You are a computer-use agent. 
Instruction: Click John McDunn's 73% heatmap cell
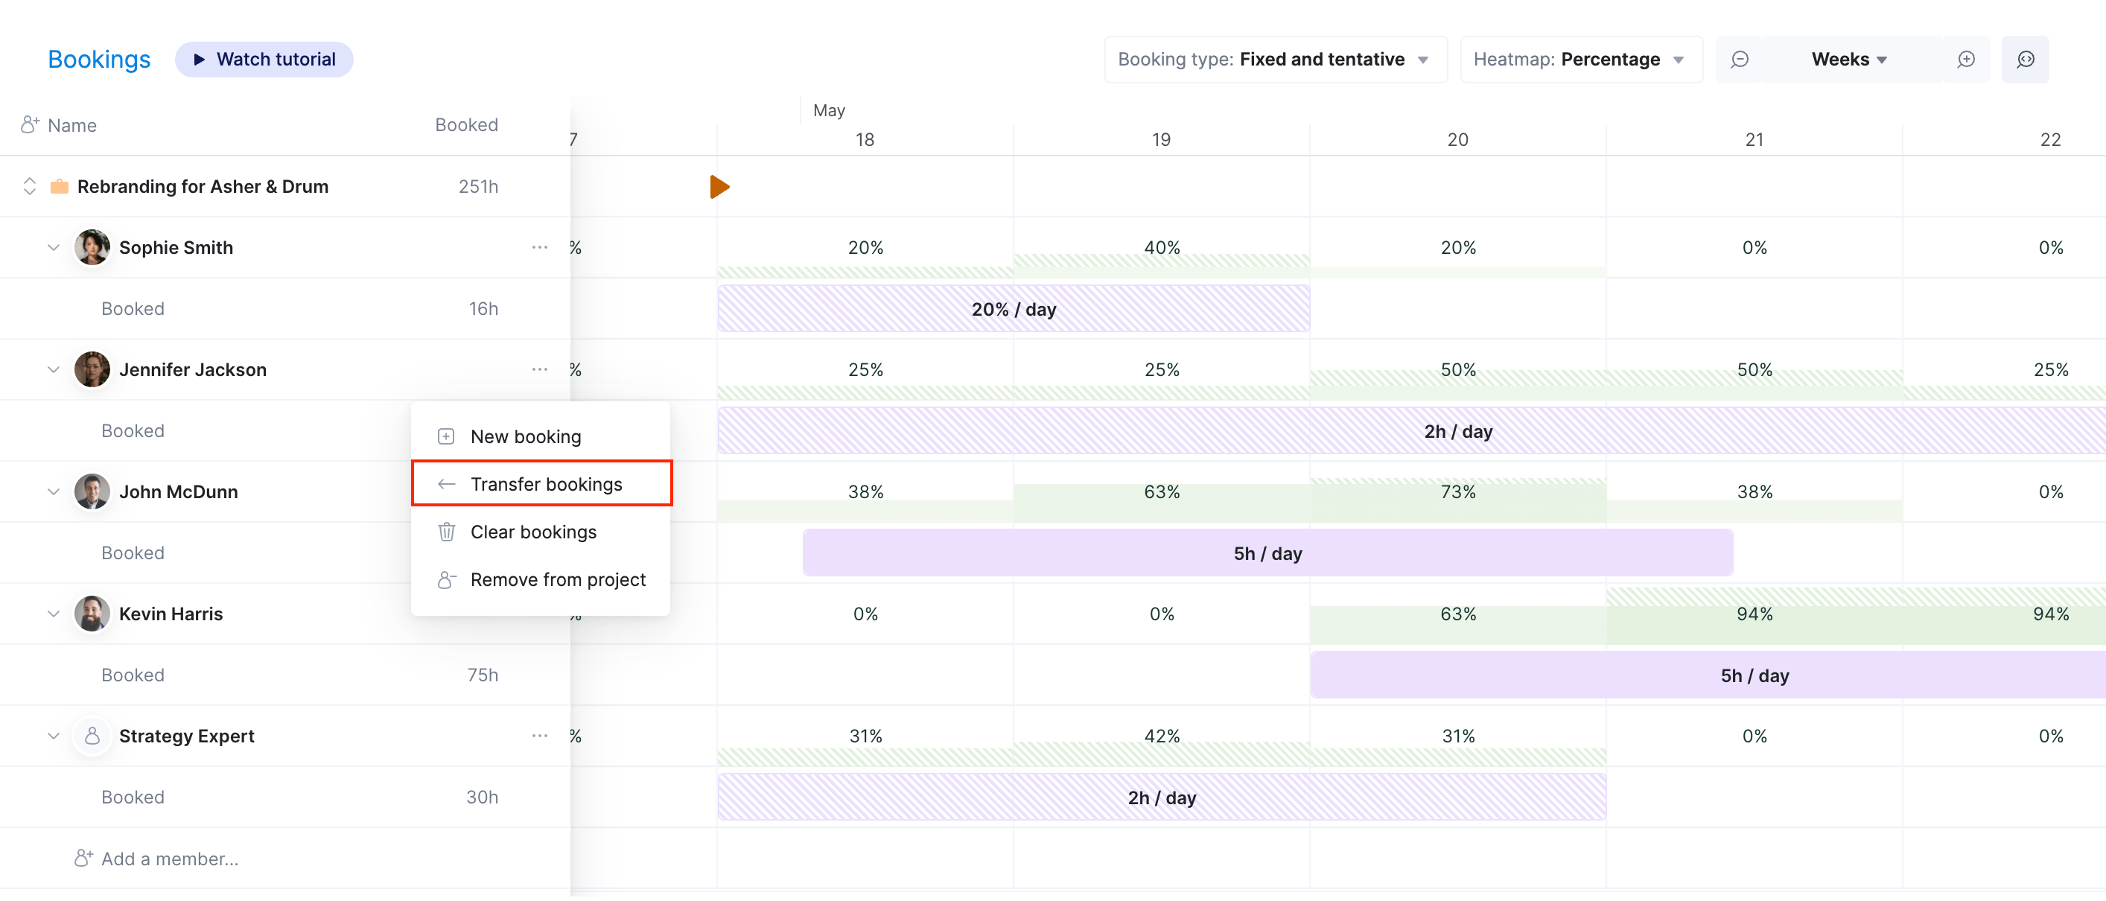[x=1457, y=492]
